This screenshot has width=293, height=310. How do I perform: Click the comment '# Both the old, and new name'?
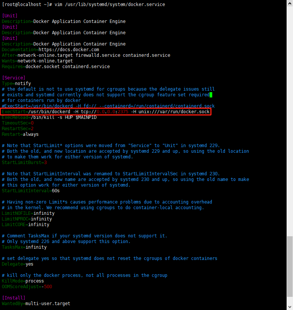tap(125, 179)
